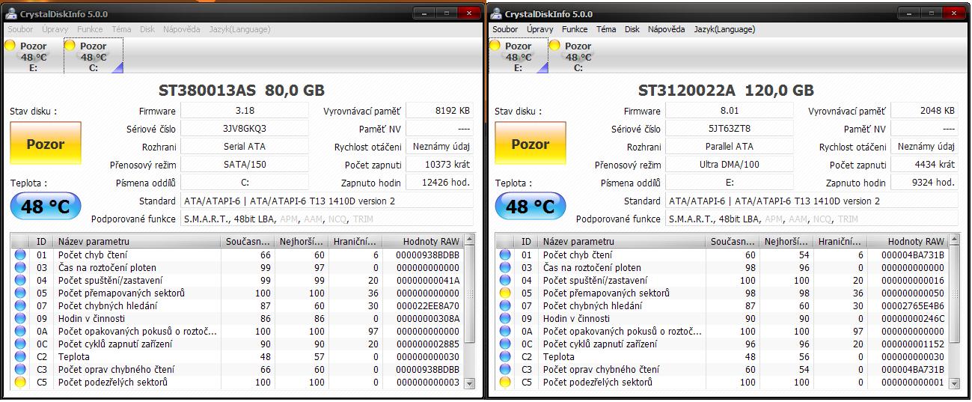The width and height of the screenshot is (972, 402).
Task: Click CrystalDiskInfo title bar icon, right window
Action: (497, 13)
